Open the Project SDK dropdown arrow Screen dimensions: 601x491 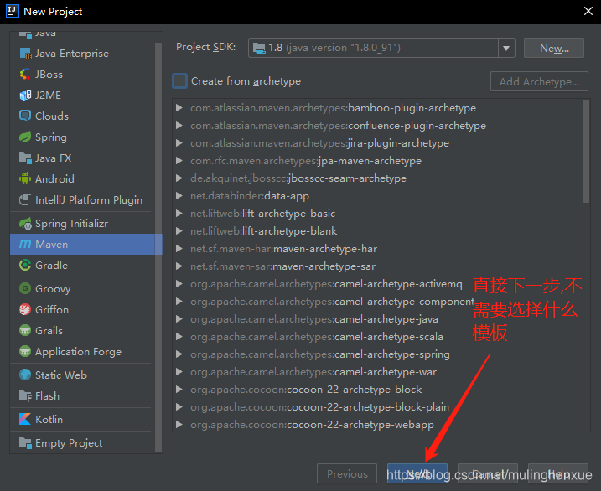point(506,49)
